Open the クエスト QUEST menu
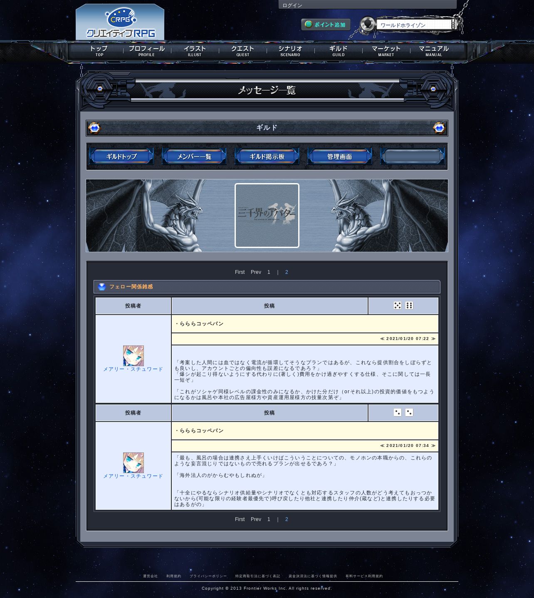The height and width of the screenshot is (598, 534). 243,51
